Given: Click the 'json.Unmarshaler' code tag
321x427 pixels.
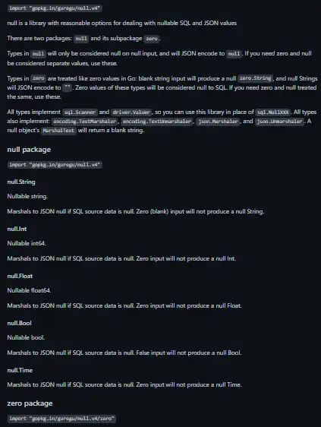Looking at the screenshot, I should pos(279,122).
